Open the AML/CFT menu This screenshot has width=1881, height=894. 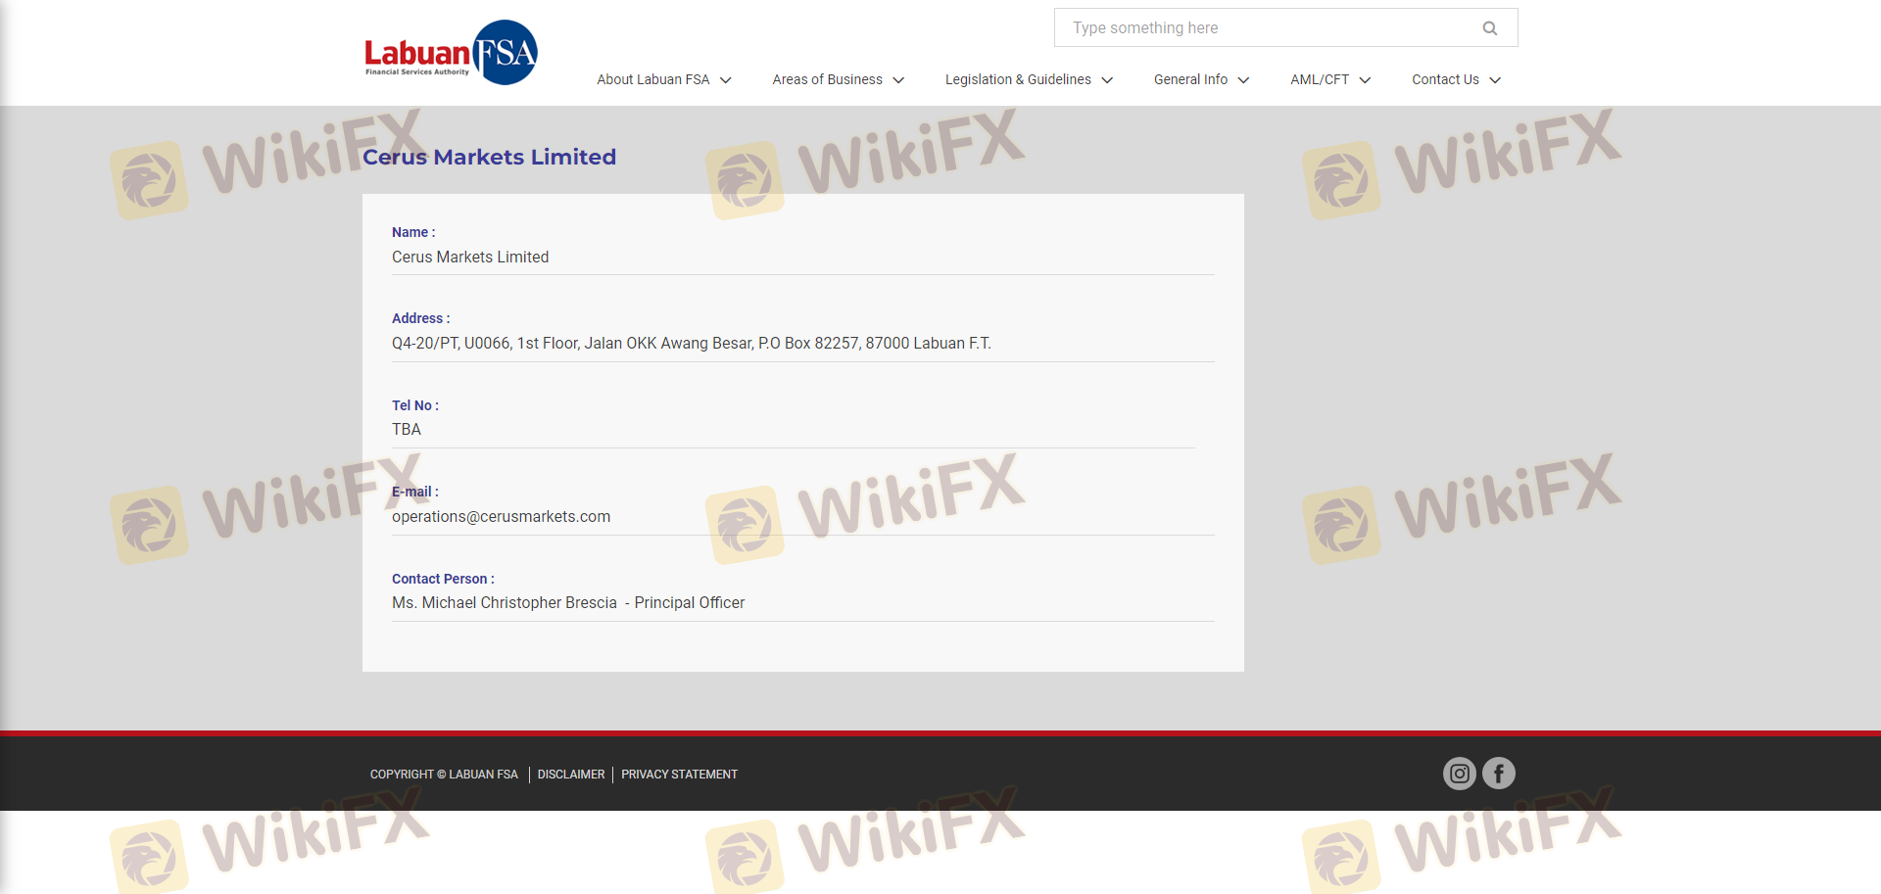pyautogui.click(x=1320, y=79)
